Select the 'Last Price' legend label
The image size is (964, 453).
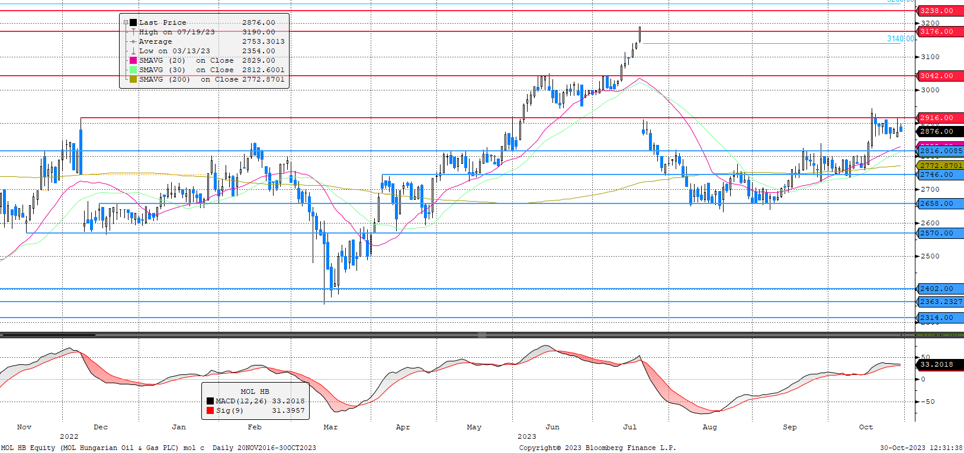tap(163, 22)
